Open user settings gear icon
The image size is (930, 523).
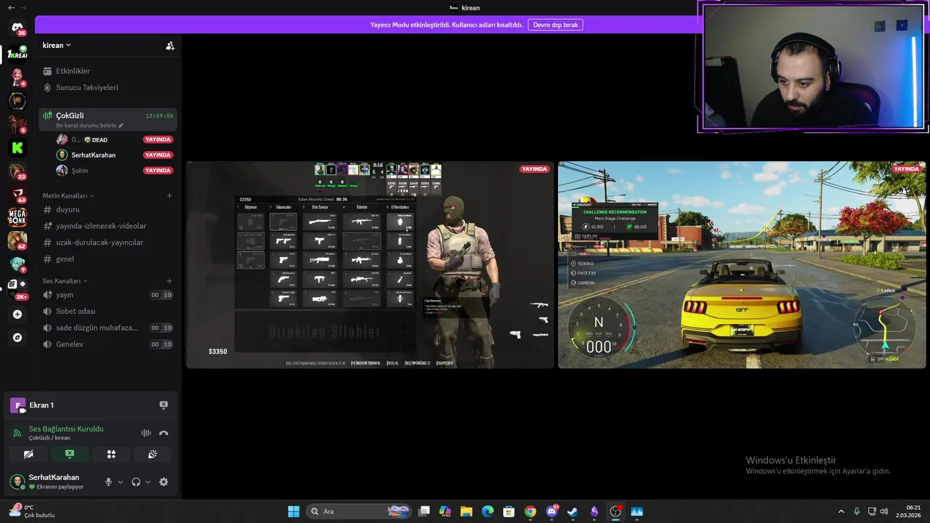163,482
